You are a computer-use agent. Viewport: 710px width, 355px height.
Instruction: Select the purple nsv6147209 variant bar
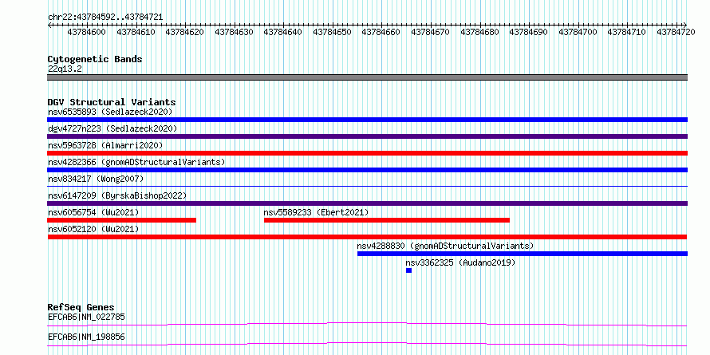[367, 203]
